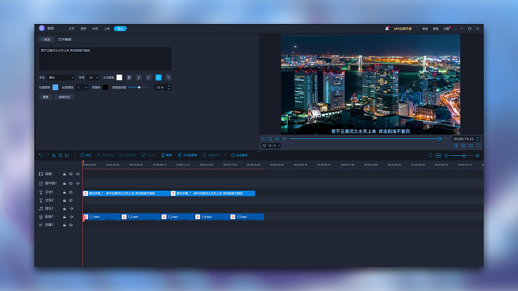The width and height of the screenshot is (518, 291).
Task: Select the 1_3.wav audio clip
Action: 177,217
